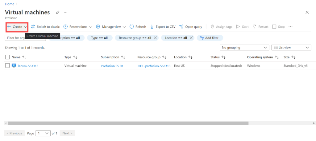Click the pin icon next to Virtual machines

(x=58, y=12)
